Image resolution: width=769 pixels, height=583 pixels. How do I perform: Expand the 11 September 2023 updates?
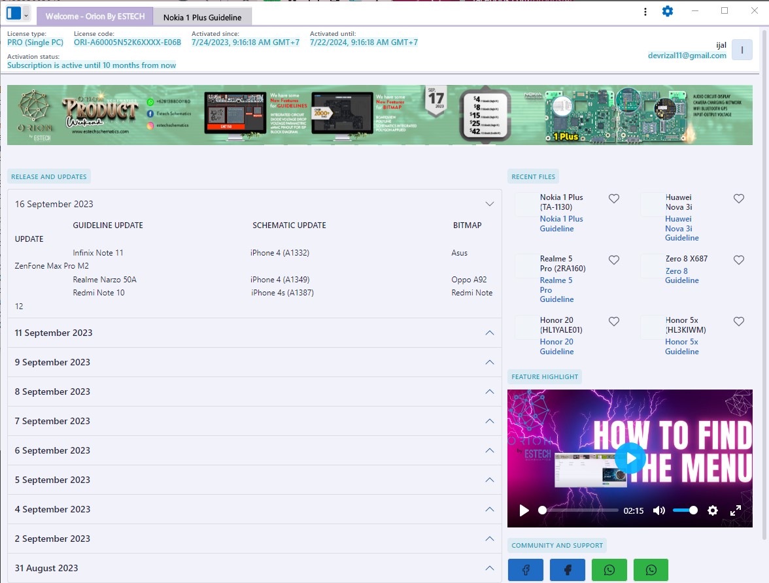[x=489, y=333]
